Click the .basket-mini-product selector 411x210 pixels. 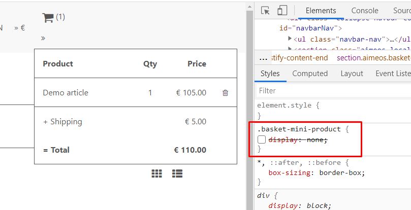[299, 129]
